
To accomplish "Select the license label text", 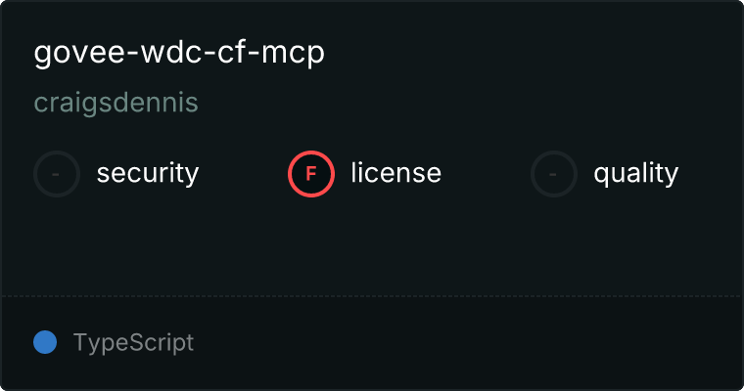I will pyautogui.click(x=396, y=172).
